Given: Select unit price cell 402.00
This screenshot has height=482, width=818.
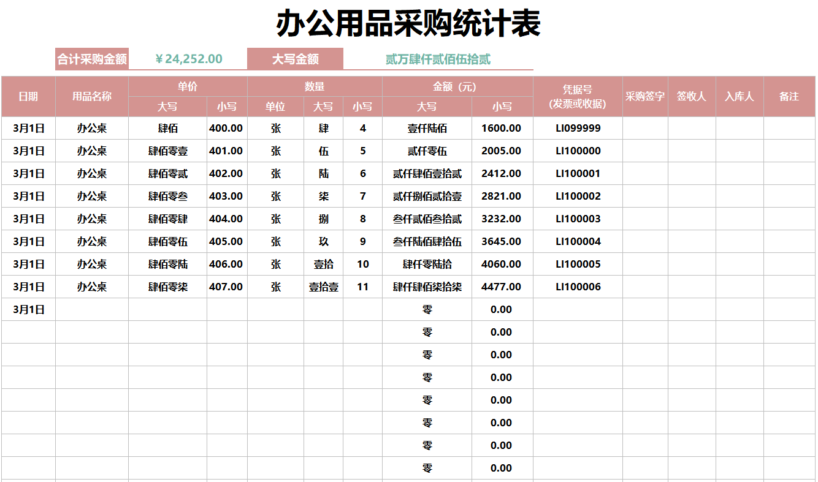Looking at the screenshot, I should pos(226,173).
